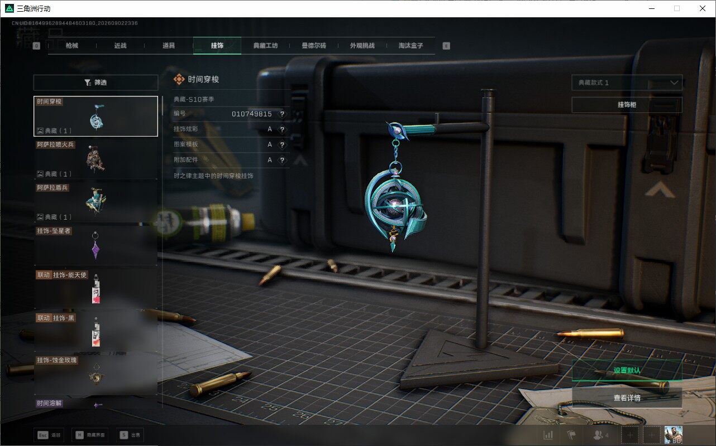The height and width of the screenshot is (446, 716).
Task: Click the 三角洲行动 title bar app icon
Action: click(9, 8)
